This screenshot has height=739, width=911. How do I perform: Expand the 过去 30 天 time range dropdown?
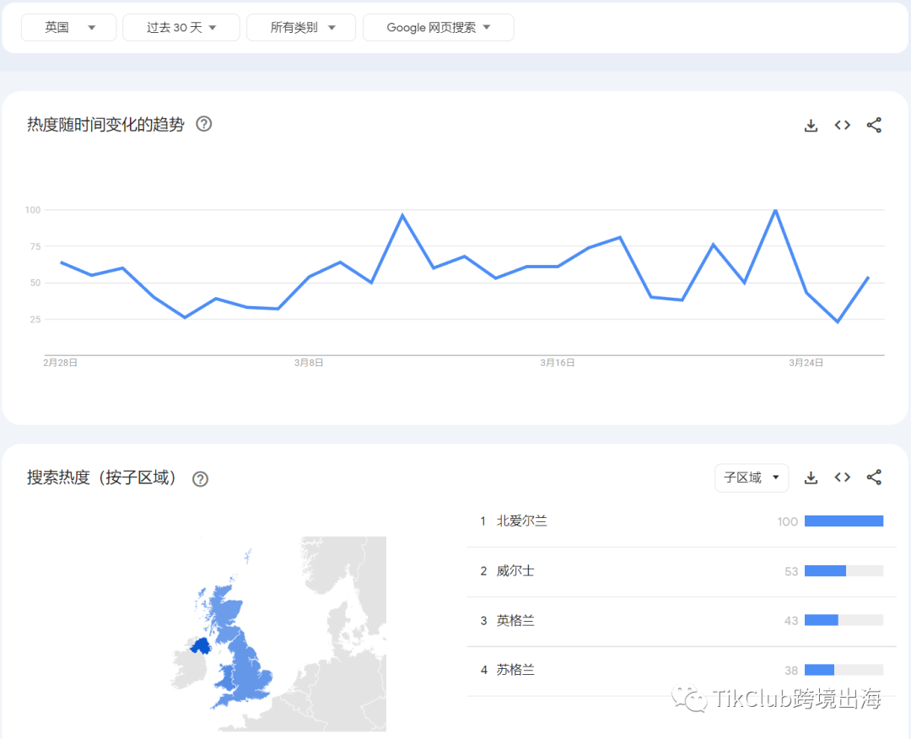(x=181, y=27)
